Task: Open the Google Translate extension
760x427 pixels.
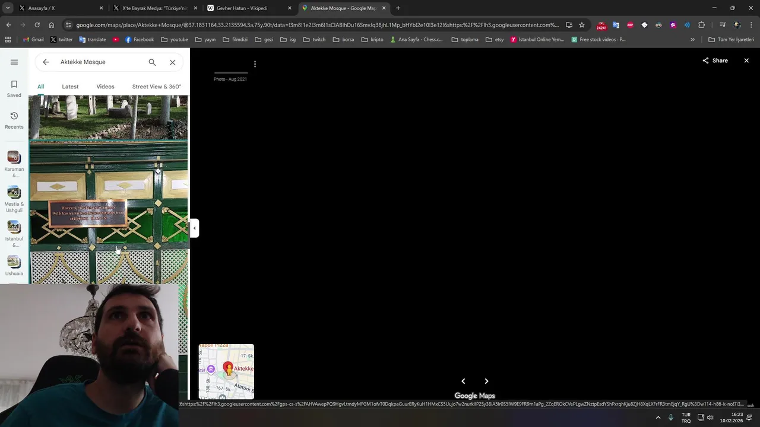Action: 616,25
